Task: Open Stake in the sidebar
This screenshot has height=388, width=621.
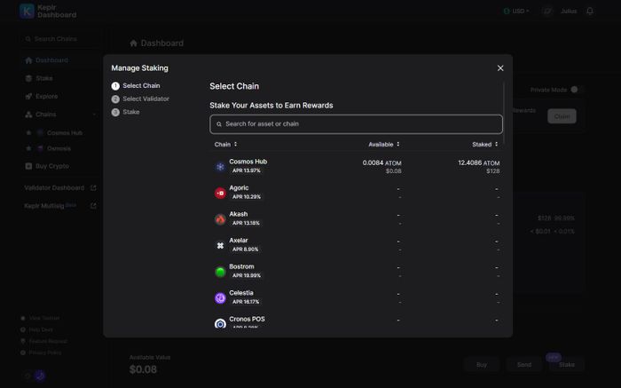Action: tap(39, 78)
